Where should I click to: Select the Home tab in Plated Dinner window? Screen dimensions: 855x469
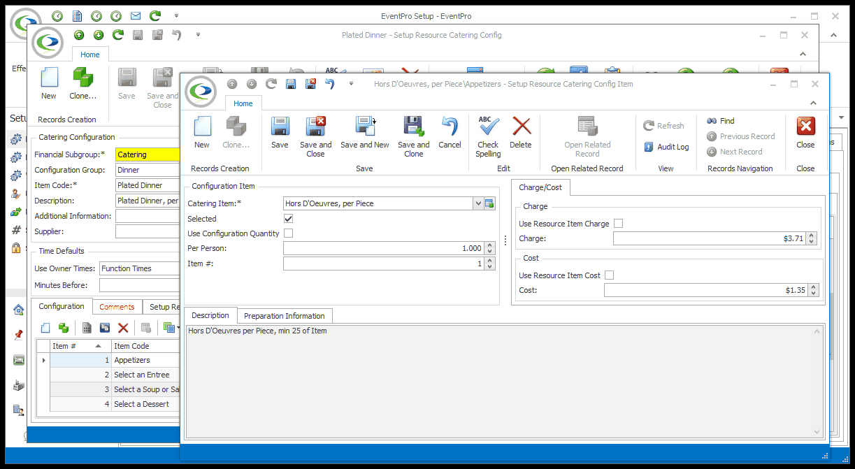90,55
